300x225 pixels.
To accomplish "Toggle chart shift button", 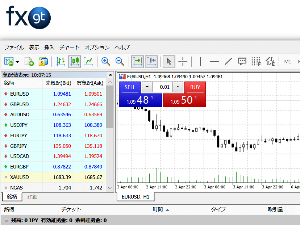I will click(x=151, y=61).
